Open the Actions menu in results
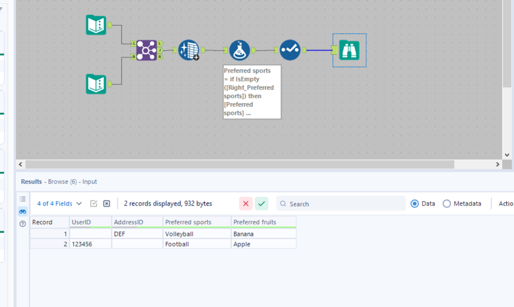 coord(506,204)
